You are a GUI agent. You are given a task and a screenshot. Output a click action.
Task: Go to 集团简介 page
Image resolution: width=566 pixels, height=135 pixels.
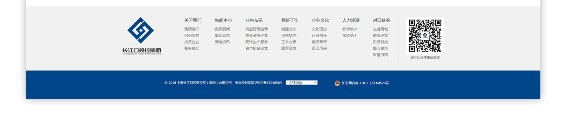pos(192,29)
